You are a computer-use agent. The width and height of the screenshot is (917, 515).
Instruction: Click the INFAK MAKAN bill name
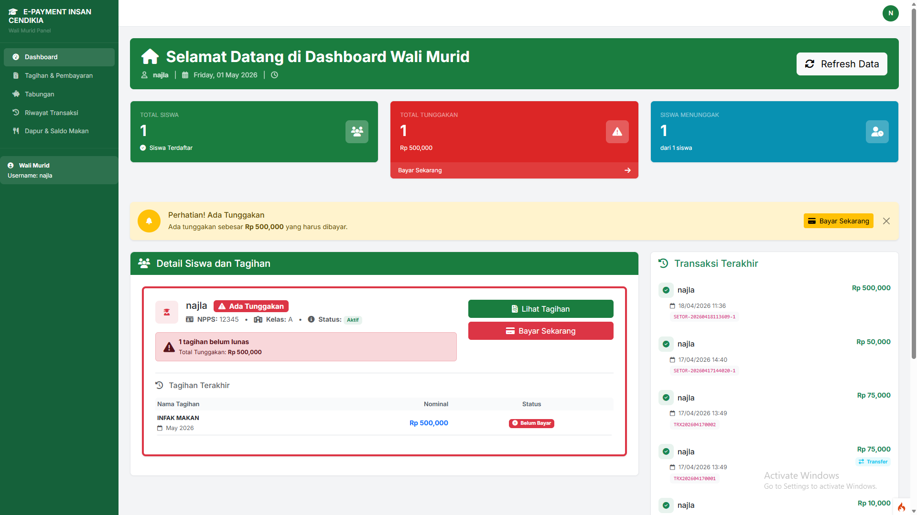click(178, 418)
